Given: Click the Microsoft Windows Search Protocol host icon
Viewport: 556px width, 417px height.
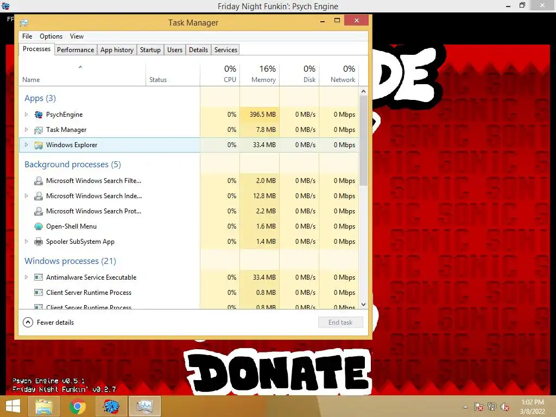Looking at the screenshot, I should tap(39, 211).
